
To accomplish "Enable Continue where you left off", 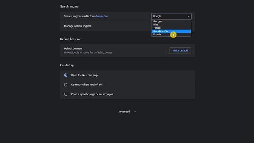I will point(65,85).
